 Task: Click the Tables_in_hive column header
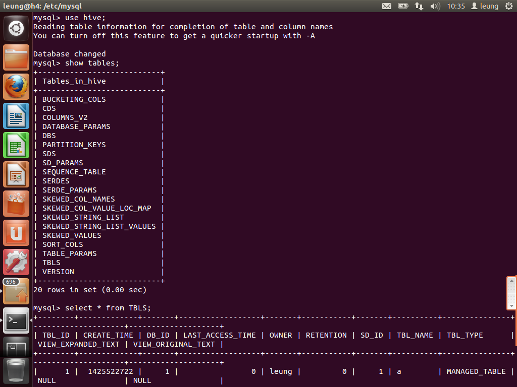point(74,81)
